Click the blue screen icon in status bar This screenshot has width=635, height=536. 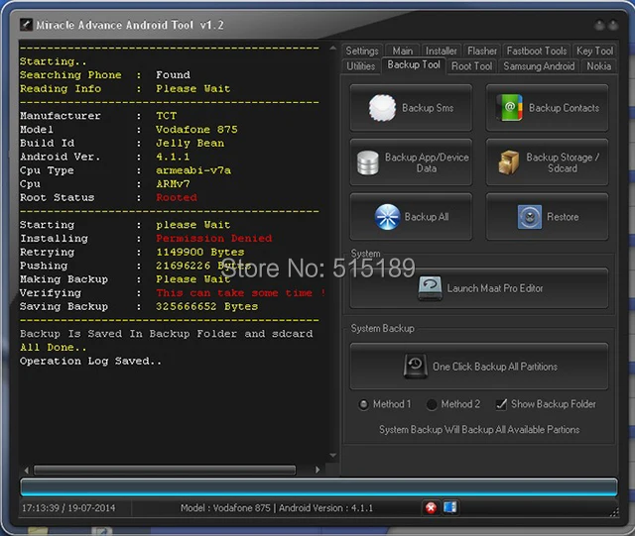pos(449,507)
